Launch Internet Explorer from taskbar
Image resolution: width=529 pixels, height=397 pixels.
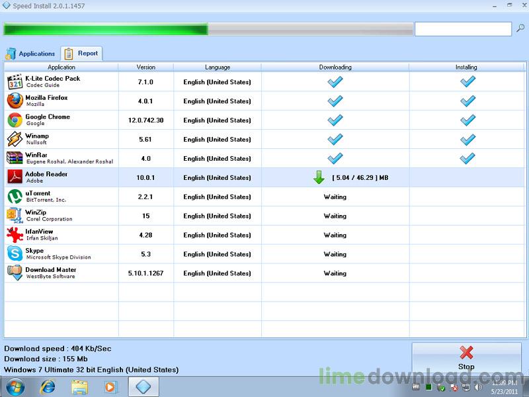(x=48, y=387)
